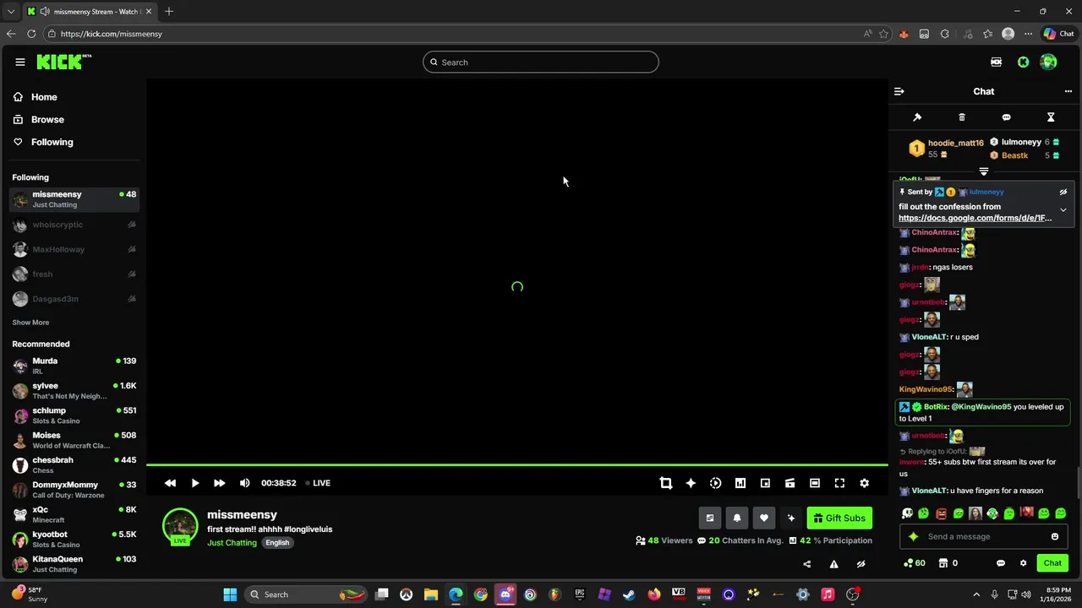The width and height of the screenshot is (1082, 608).
Task: Open browser Settings and more menu
Action: point(1028,34)
